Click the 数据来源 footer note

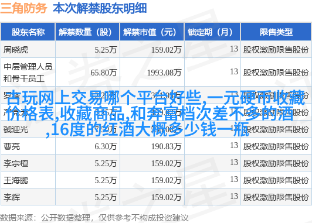[94, 218]
